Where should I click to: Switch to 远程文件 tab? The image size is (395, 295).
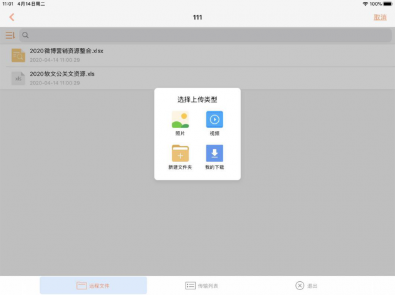coord(93,286)
